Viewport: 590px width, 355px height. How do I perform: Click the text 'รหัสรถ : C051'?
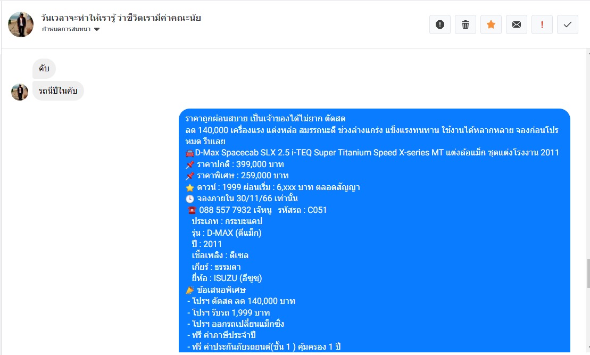(303, 210)
